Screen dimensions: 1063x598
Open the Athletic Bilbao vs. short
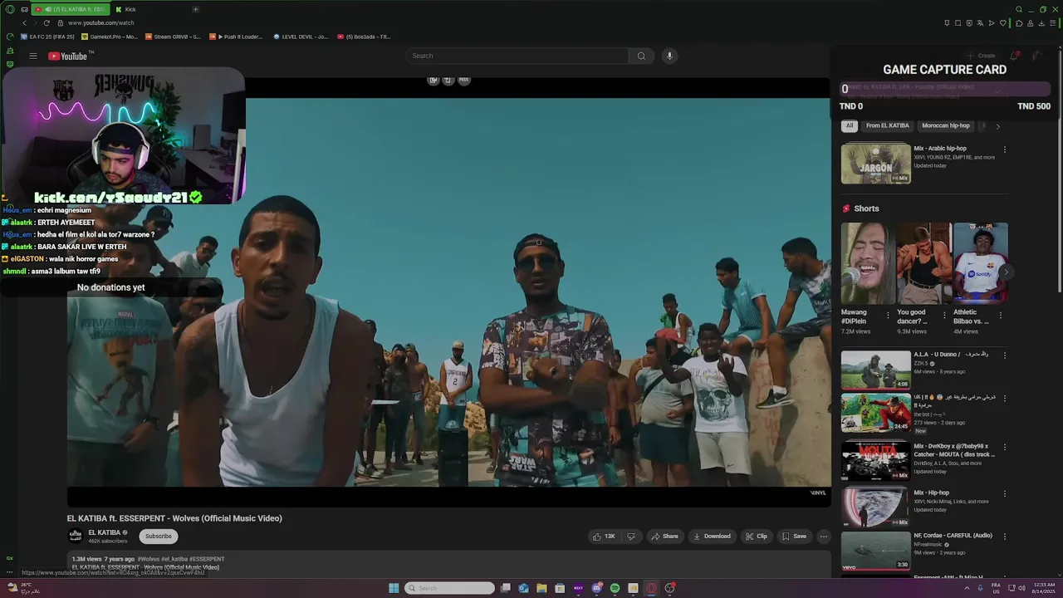pyautogui.click(x=980, y=263)
